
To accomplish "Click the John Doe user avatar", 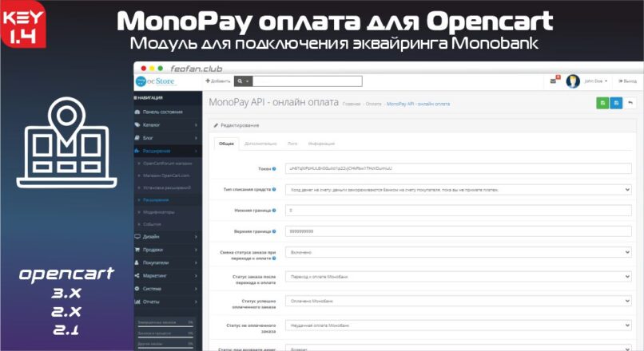I will tap(573, 81).
